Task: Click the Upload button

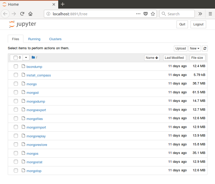Action: point(181,48)
